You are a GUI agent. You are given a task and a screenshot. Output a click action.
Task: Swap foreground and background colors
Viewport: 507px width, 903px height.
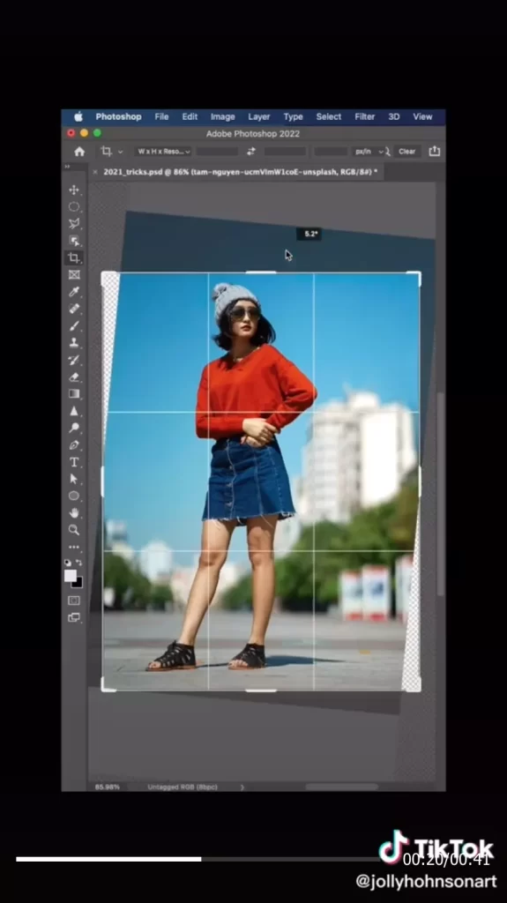[79, 562]
